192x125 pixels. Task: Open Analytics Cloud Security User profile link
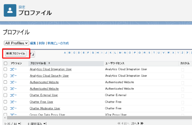49,76
